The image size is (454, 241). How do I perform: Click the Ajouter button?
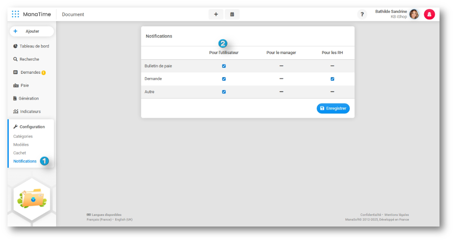[x=32, y=31]
